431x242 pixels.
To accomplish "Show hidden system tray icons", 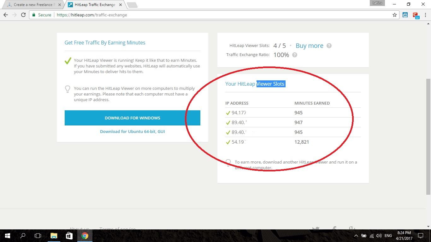I will 356,235.
